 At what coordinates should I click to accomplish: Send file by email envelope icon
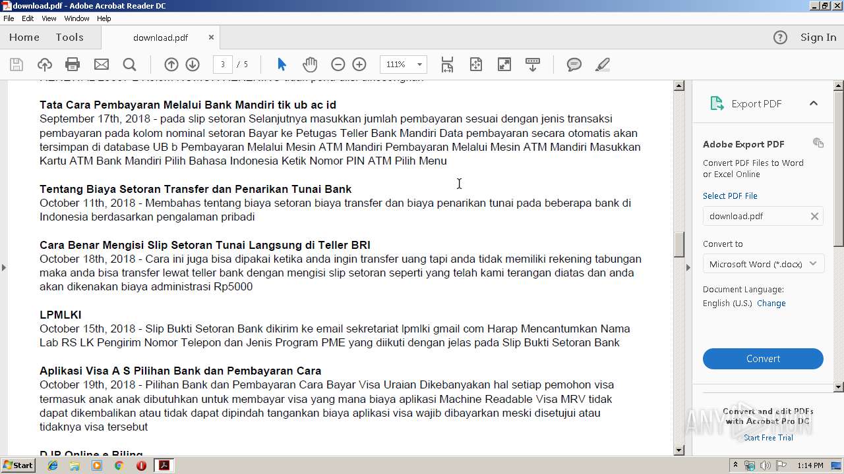[102, 65]
